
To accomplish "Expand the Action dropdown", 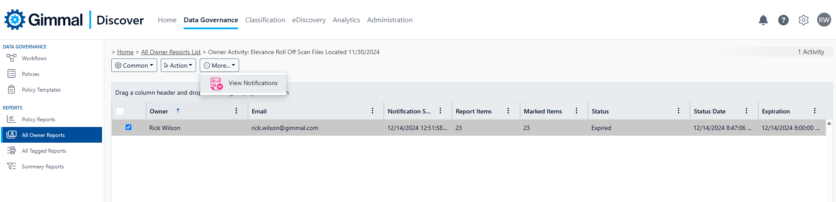I will click(x=178, y=65).
